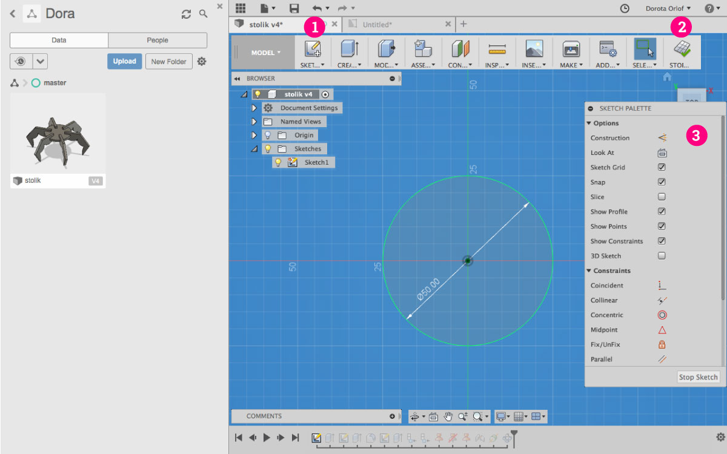Click the Look At icon in Sketch Palette

click(x=662, y=152)
